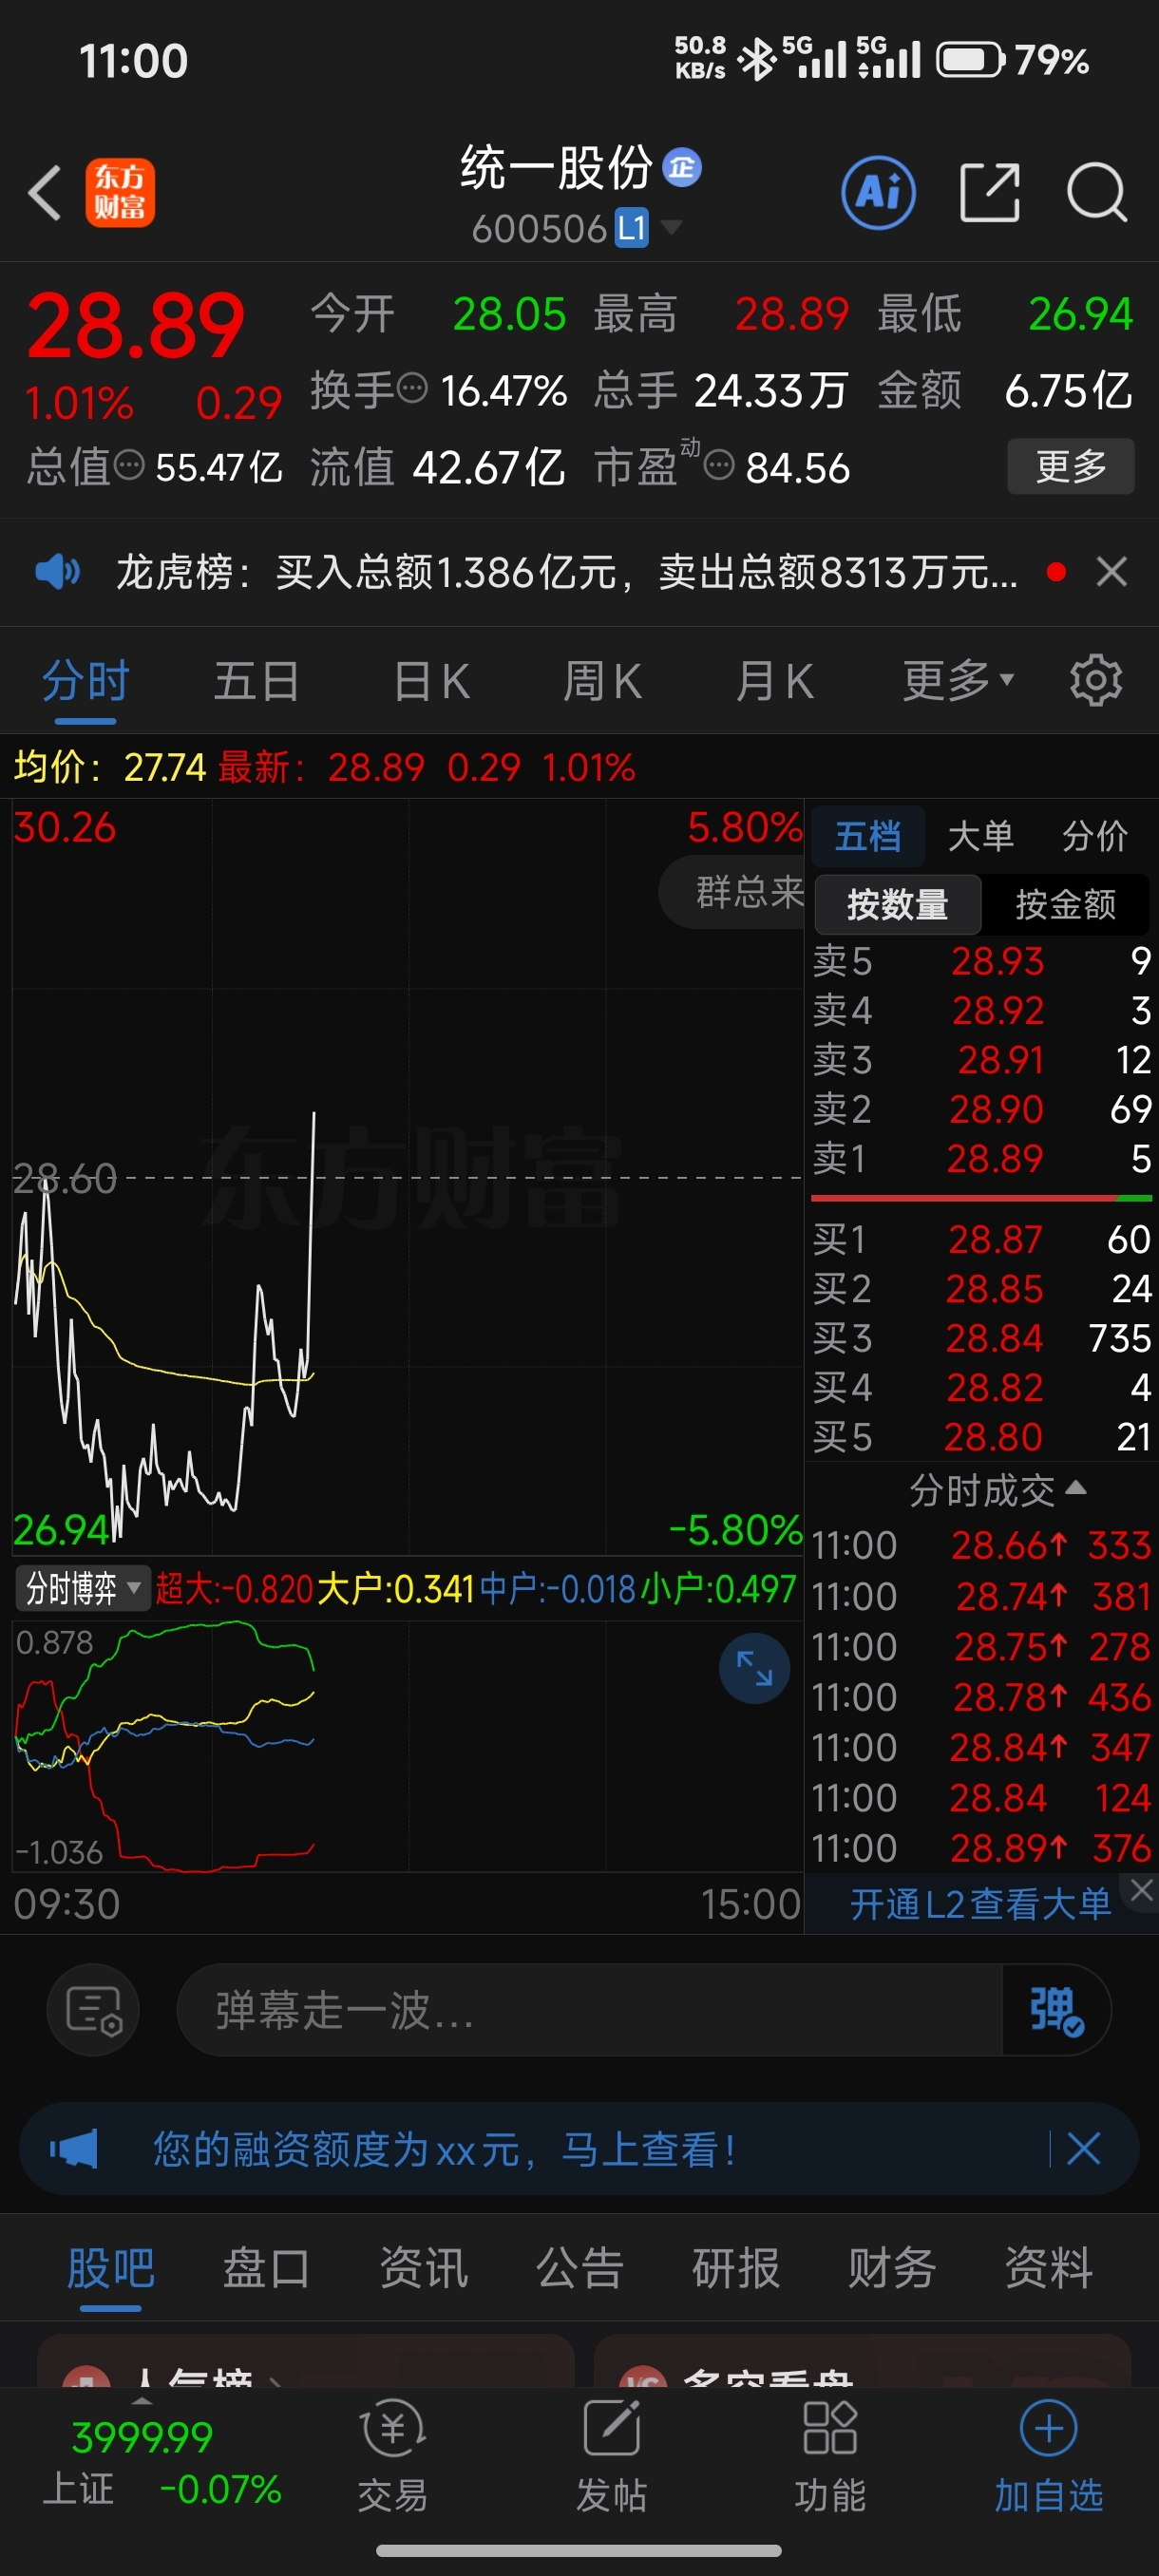Tap the 发帖 post icon

[x=611, y=2457]
